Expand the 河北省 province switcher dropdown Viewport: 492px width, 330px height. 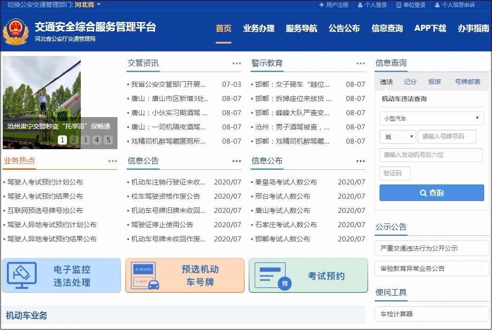(x=88, y=5)
